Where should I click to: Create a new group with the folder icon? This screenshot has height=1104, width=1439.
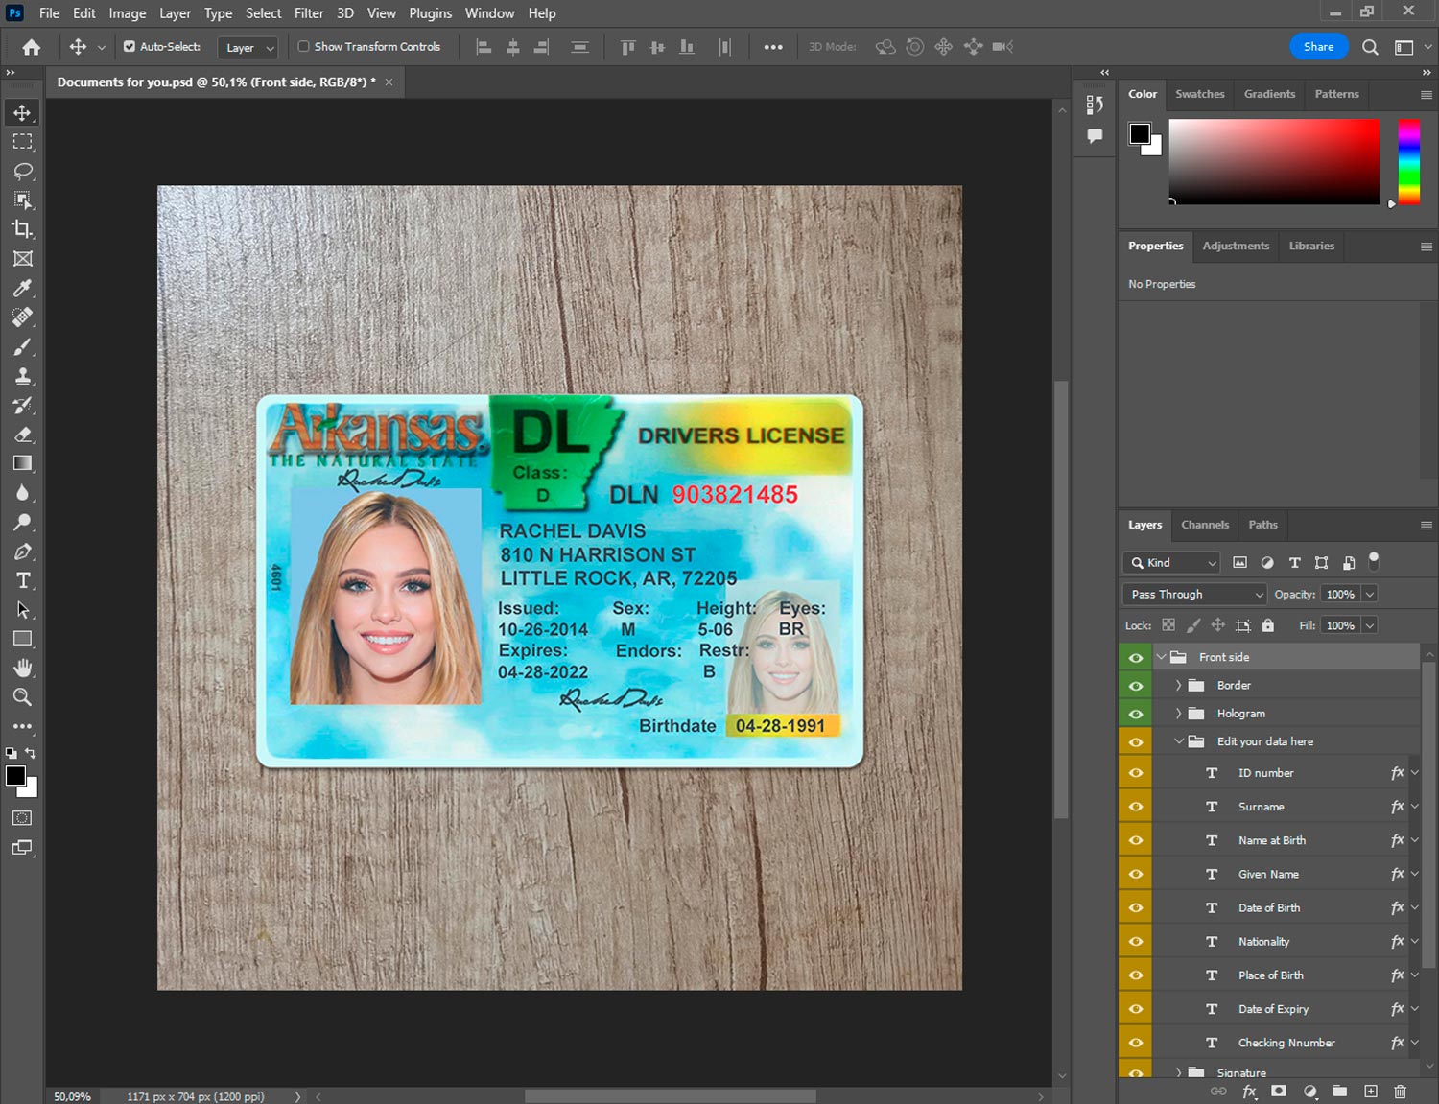(1339, 1092)
